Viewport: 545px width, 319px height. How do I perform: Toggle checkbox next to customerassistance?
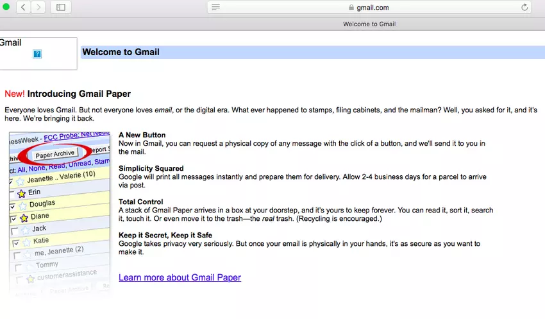[19, 280]
